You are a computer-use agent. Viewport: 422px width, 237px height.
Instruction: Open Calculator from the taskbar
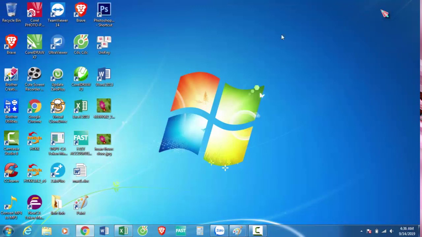click(200, 231)
